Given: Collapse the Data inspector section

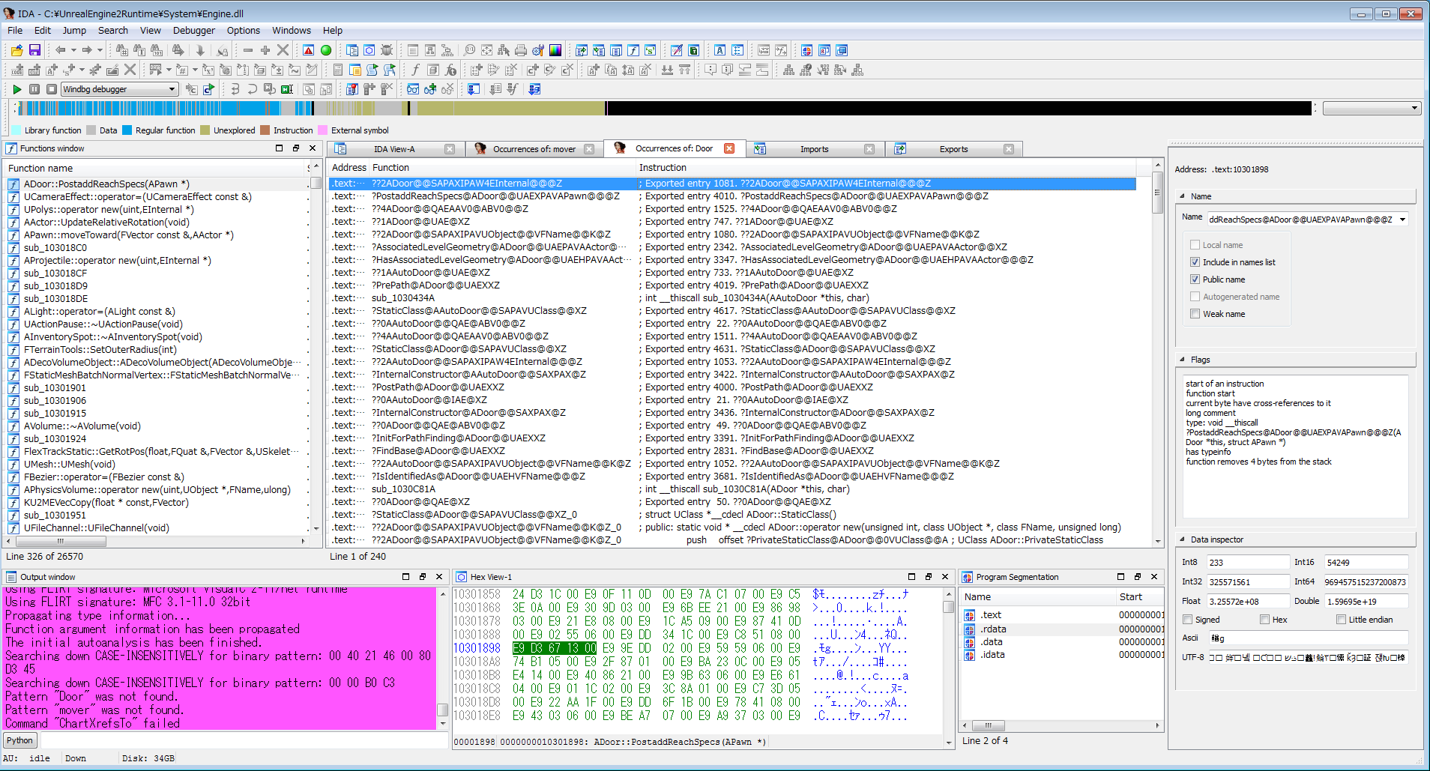Looking at the screenshot, I should [1183, 539].
